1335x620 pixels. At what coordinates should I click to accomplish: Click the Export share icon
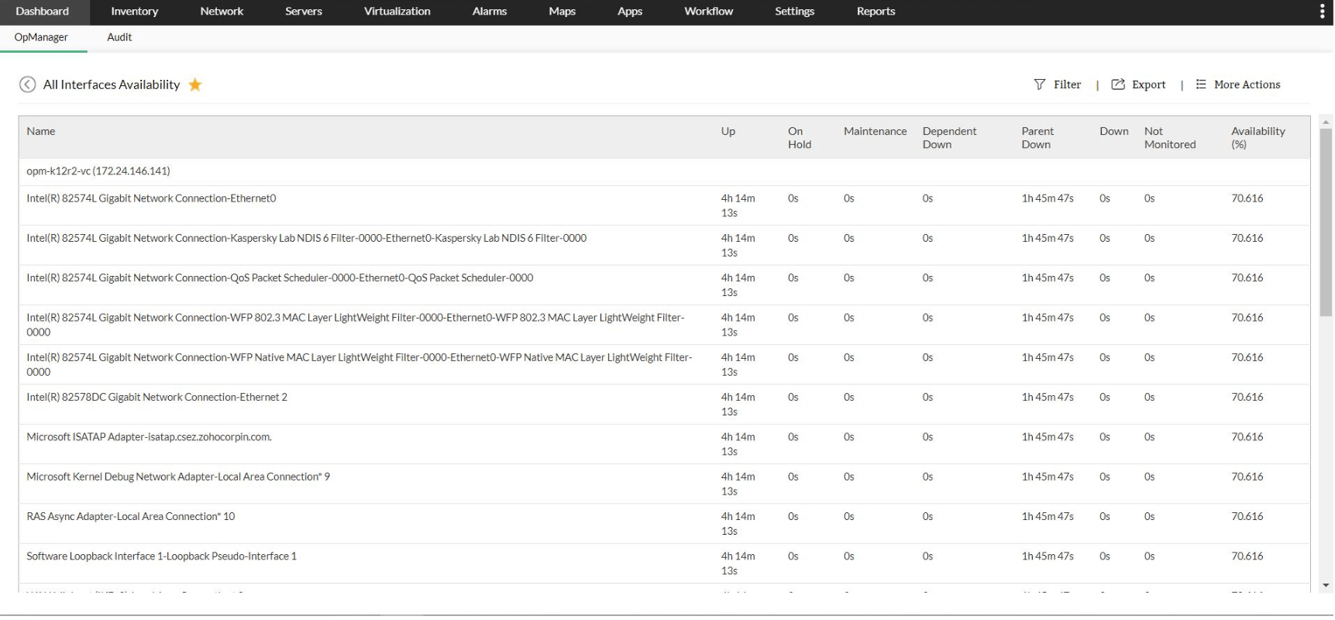coord(1117,84)
